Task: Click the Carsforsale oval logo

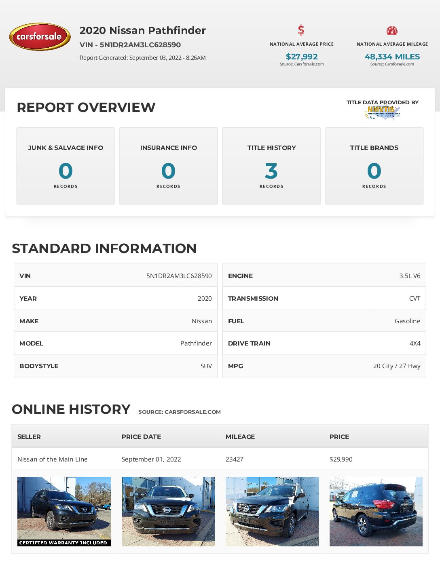Action: coord(40,37)
